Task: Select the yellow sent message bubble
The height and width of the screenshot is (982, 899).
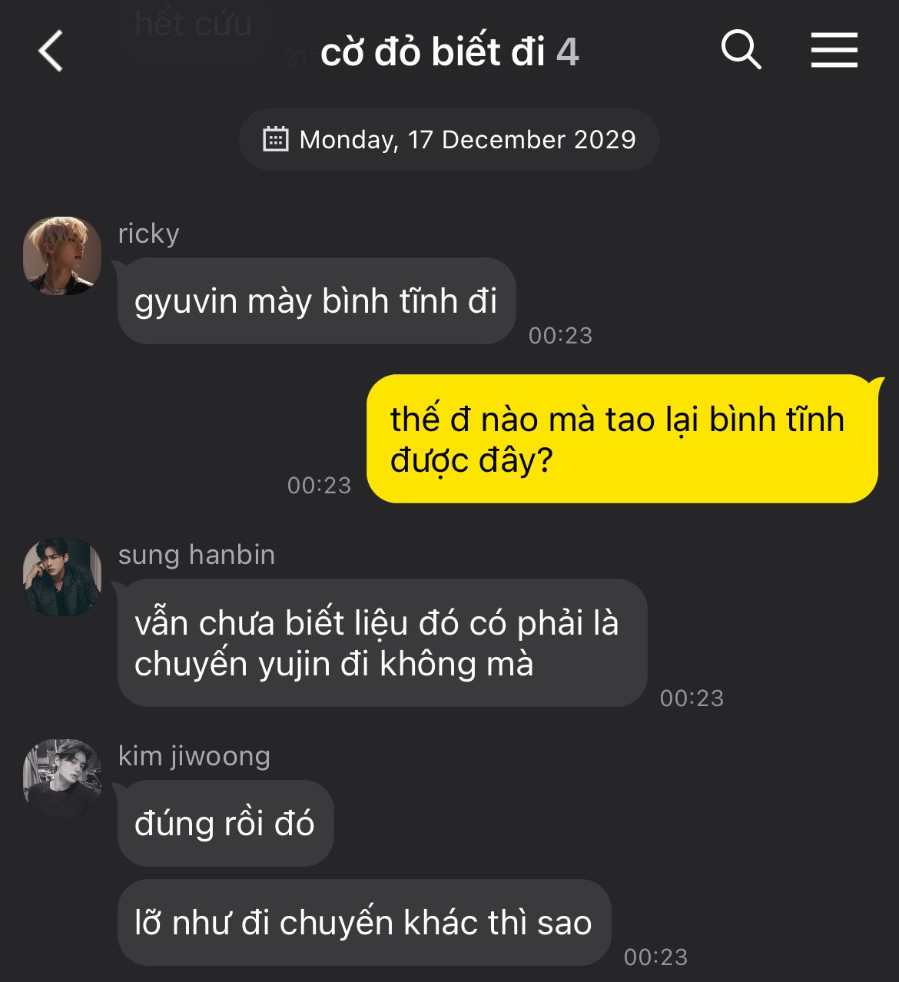Action: point(622,439)
